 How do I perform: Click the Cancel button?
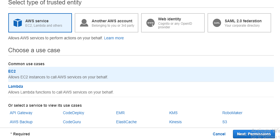[219, 134]
